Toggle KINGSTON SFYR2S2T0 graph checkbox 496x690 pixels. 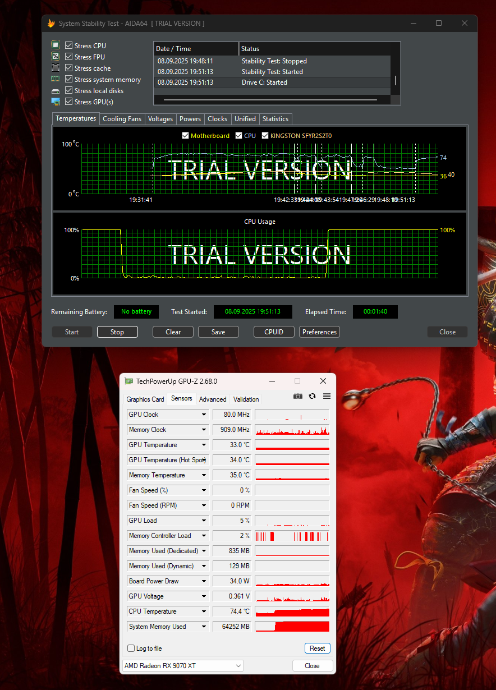[265, 136]
